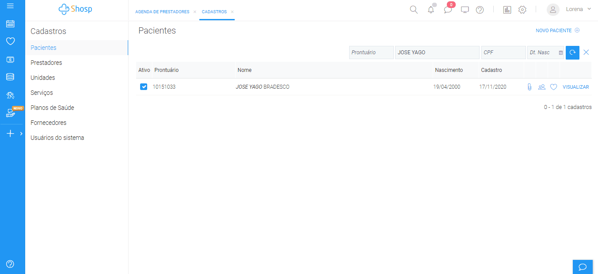The width and height of the screenshot is (598, 274).
Task: Switch to Agenda de Prestadores tab
Action: pyautogui.click(x=162, y=12)
